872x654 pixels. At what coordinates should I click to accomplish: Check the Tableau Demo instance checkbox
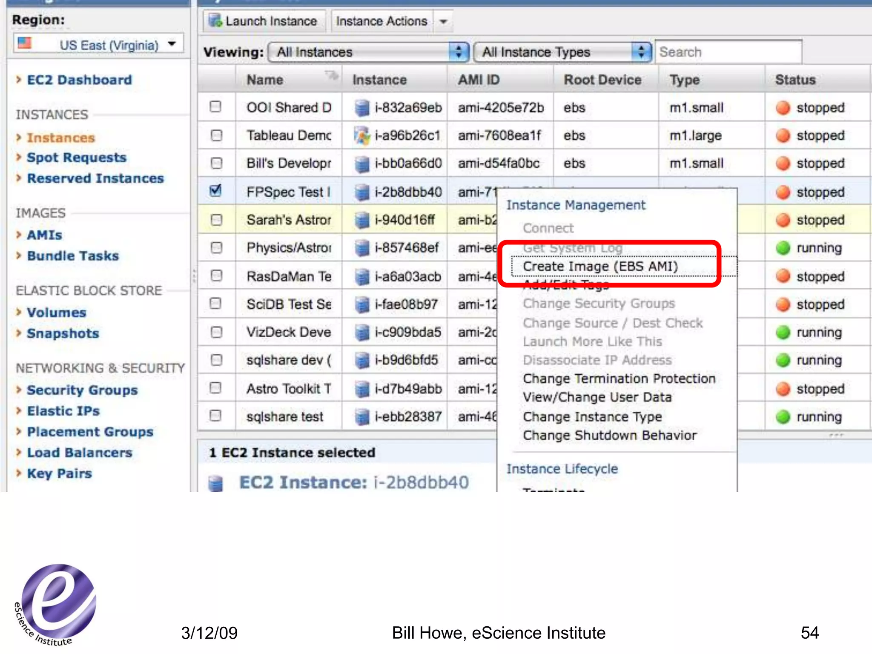click(x=216, y=136)
